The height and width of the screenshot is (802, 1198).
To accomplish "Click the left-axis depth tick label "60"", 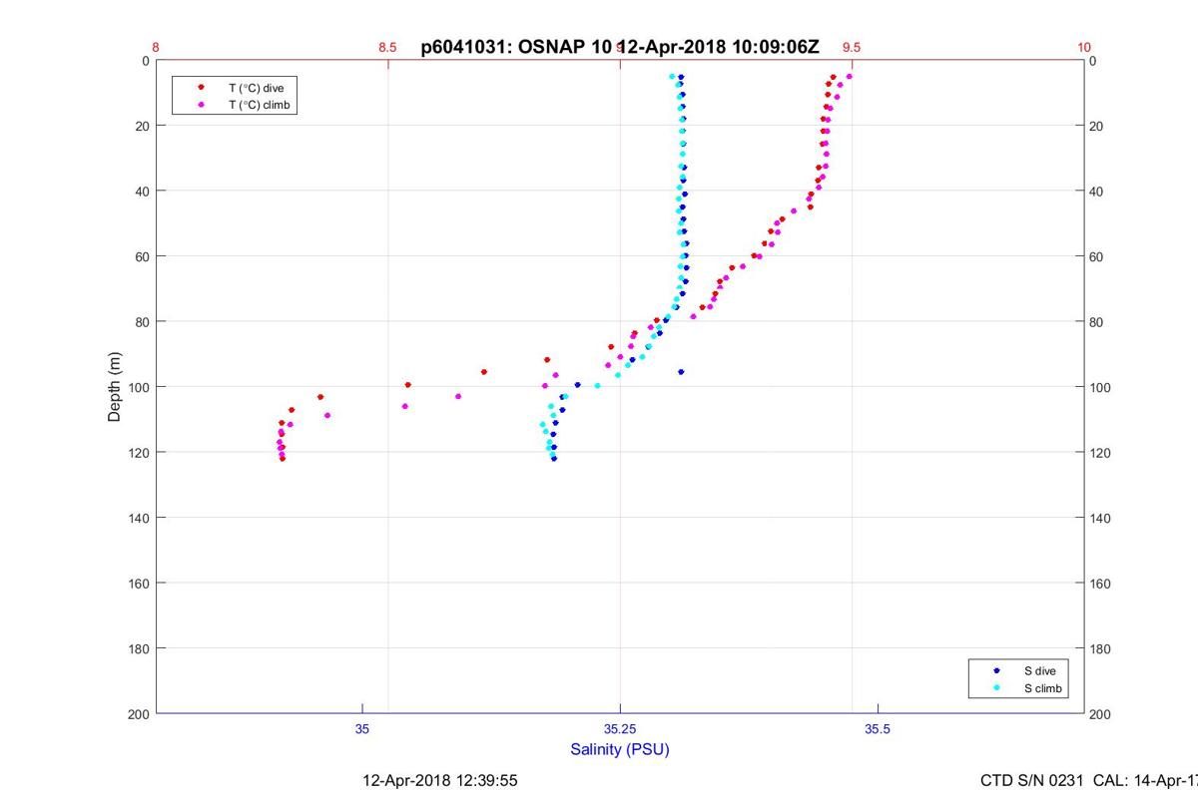I will pos(142,256).
